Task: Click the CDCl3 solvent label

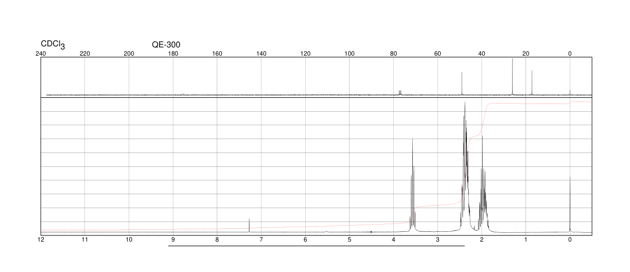Action: point(53,45)
